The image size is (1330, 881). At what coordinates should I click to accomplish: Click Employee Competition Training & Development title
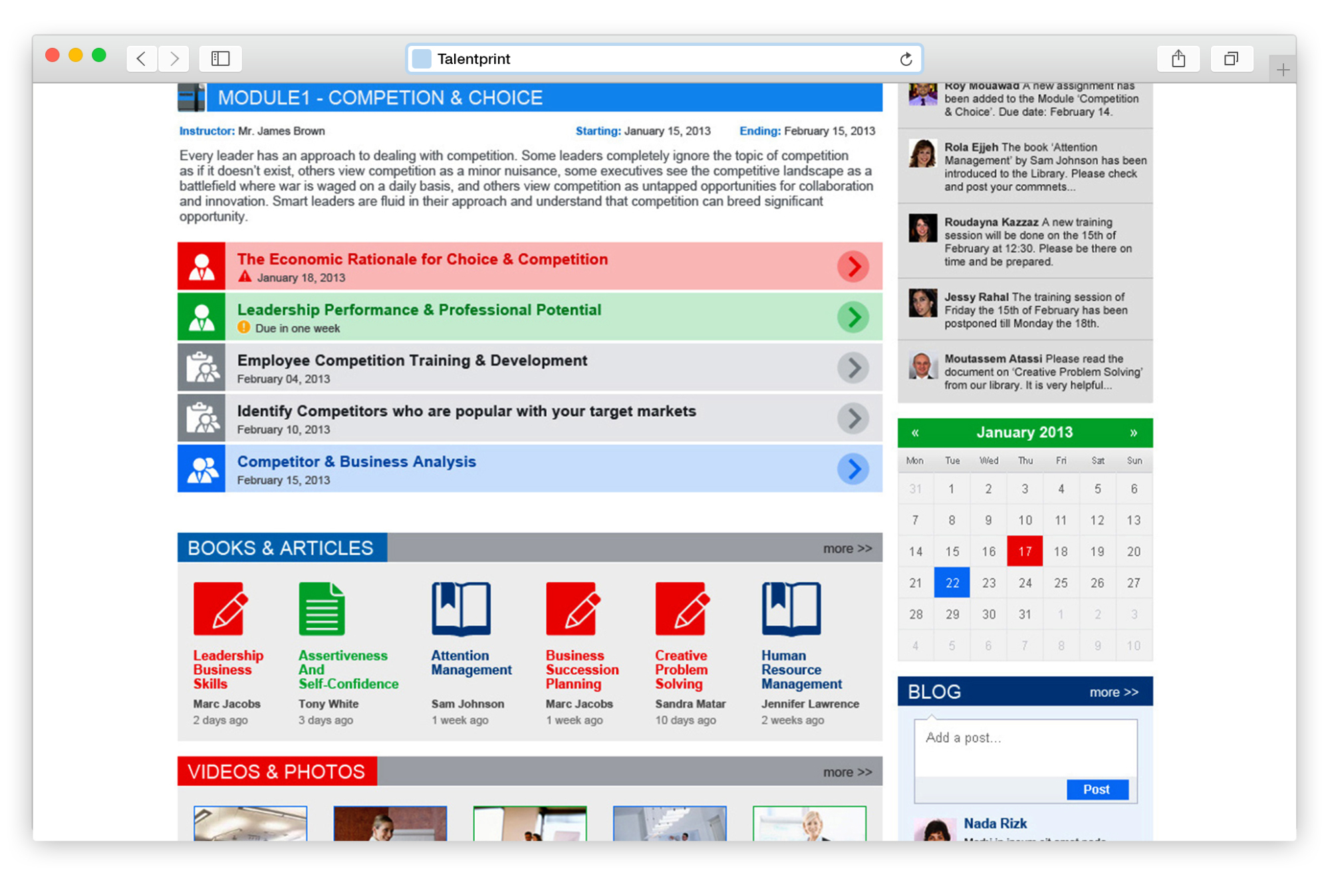coord(412,360)
